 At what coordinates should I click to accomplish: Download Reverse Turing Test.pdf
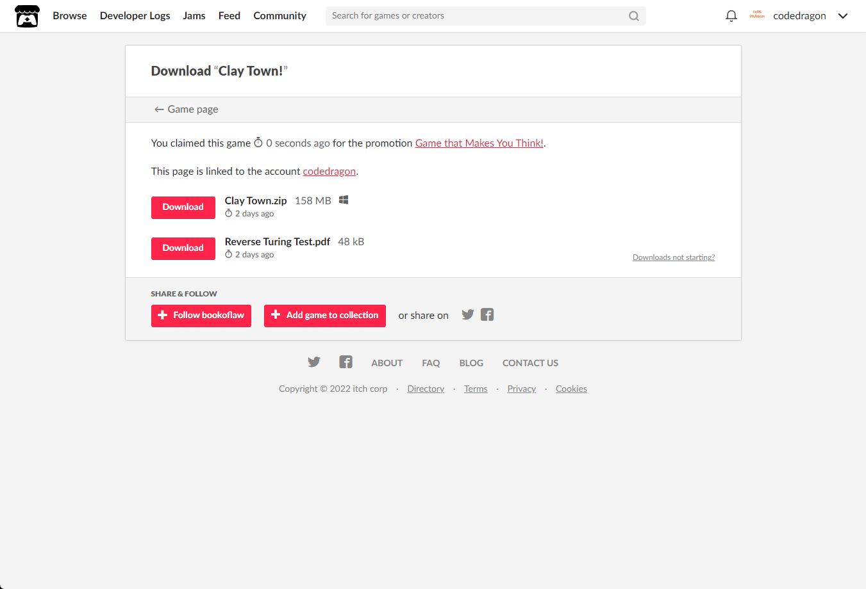pos(183,248)
